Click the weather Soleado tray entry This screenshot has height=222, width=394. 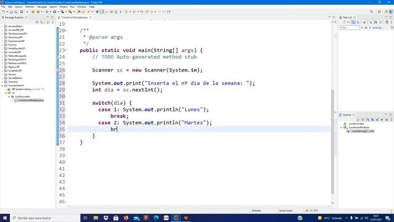pyautogui.click(x=330, y=218)
